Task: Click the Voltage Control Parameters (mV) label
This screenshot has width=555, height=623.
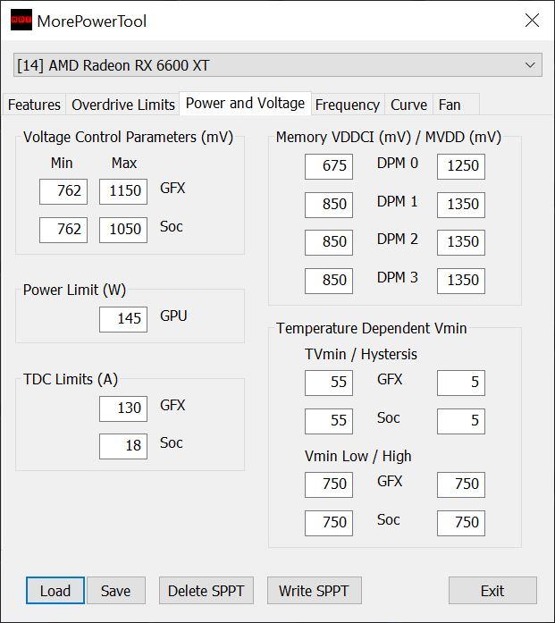Action: click(128, 137)
